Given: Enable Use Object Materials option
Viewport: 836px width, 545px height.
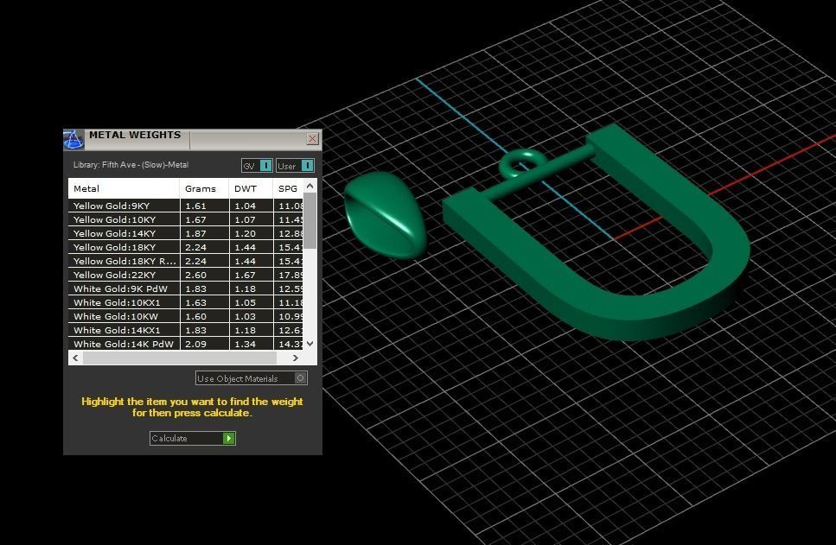Looking at the screenshot, I should pos(251,378).
